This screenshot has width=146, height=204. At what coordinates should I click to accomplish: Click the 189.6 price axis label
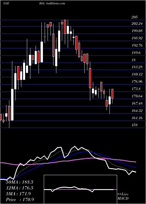[136, 53]
